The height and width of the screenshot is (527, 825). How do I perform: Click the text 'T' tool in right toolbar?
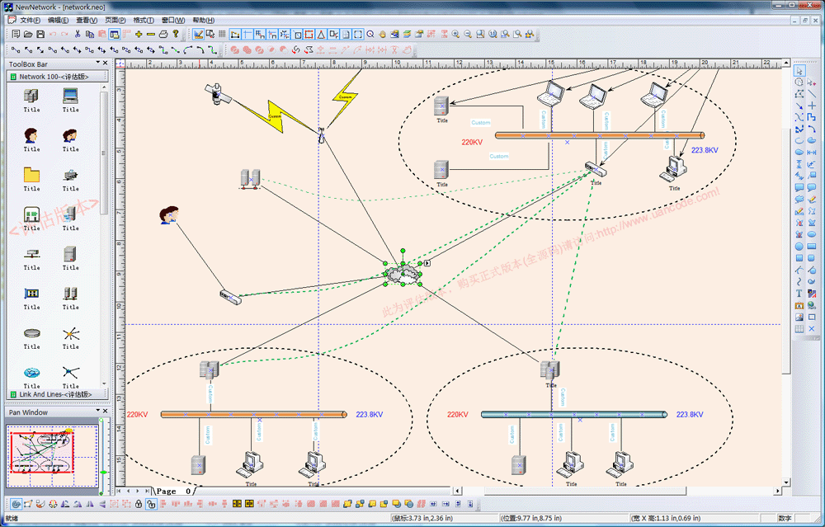click(x=799, y=293)
